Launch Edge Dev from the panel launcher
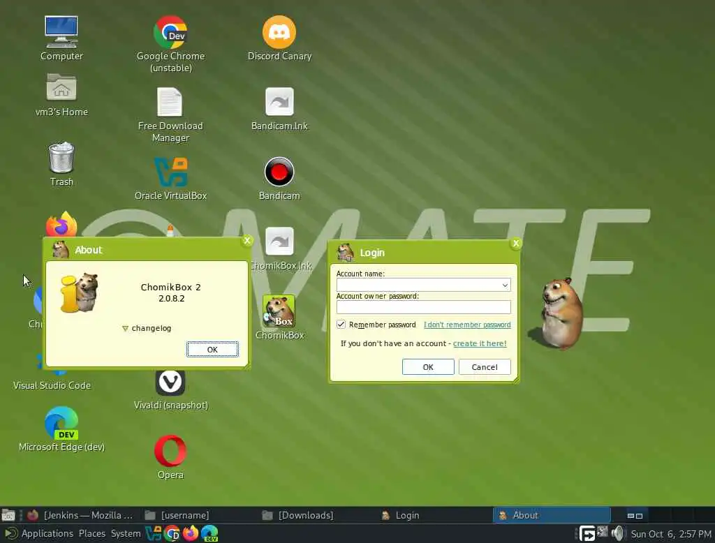Viewport: 715px width, 543px height. (x=209, y=533)
